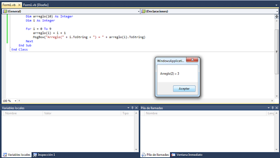The image size is (280, 158).
Task: Click the editor scroll down arrow
Action: point(276,96)
